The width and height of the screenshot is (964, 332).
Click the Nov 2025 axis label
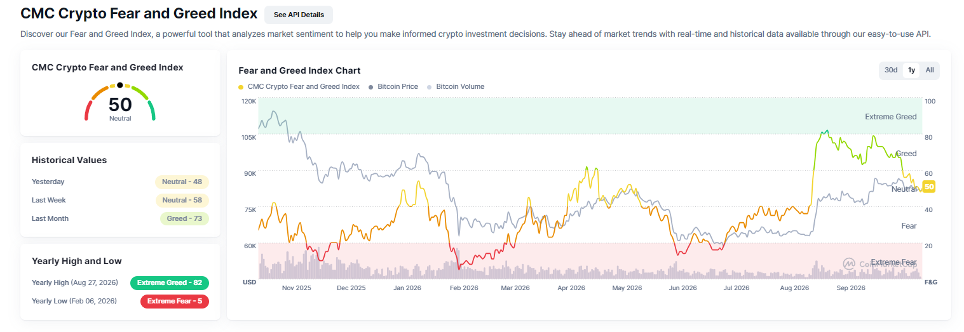296,288
